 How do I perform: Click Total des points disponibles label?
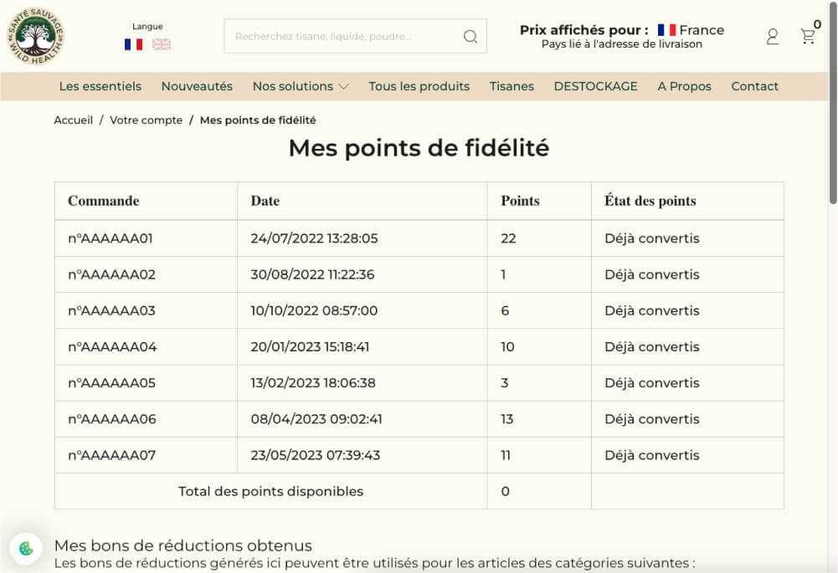coord(271,491)
